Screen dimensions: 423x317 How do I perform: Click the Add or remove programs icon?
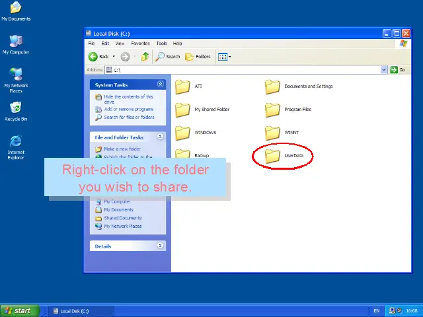pyautogui.click(x=98, y=109)
